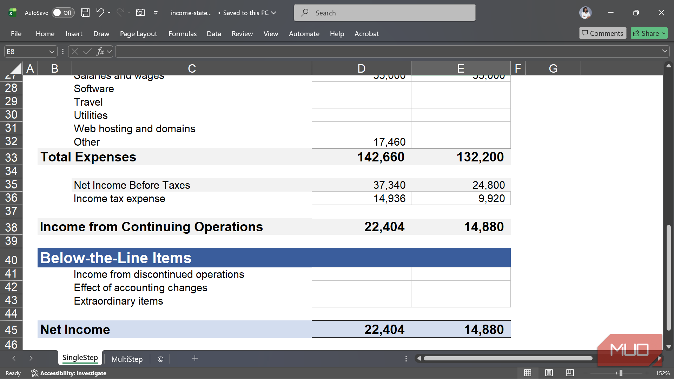Add a new sheet with plus icon
Viewport: 674px width, 379px height.
pos(195,358)
